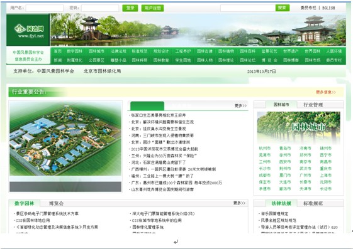Open the news link 张家口生态美景亮相北京王府井
Screen dimensions: 353x249
coord(159,115)
